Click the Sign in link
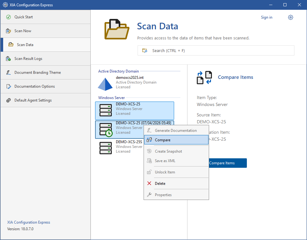 (266, 17)
